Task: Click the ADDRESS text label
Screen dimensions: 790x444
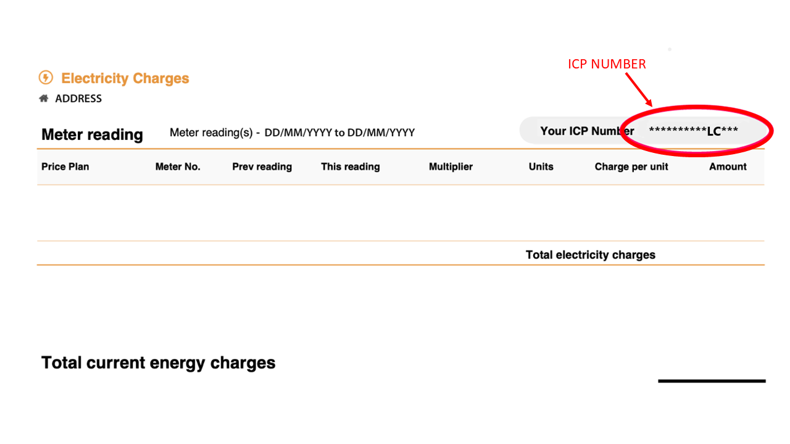Action: coord(78,99)
